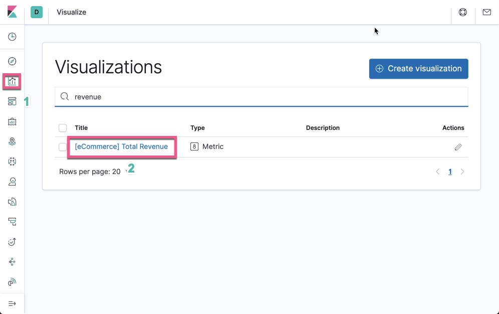Viewport: 499px width, 314px height.
Task: Click the help lifebuoy icon
Action: 463,12
